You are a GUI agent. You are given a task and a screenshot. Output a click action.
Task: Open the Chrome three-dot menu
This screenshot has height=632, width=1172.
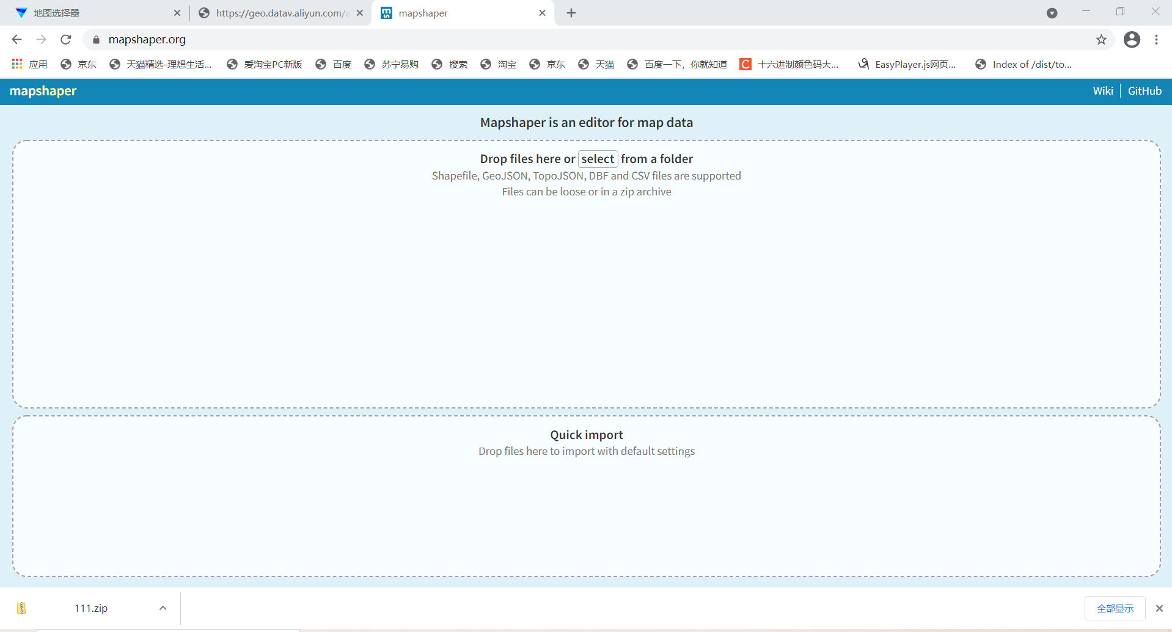[x=1156, y=40]
